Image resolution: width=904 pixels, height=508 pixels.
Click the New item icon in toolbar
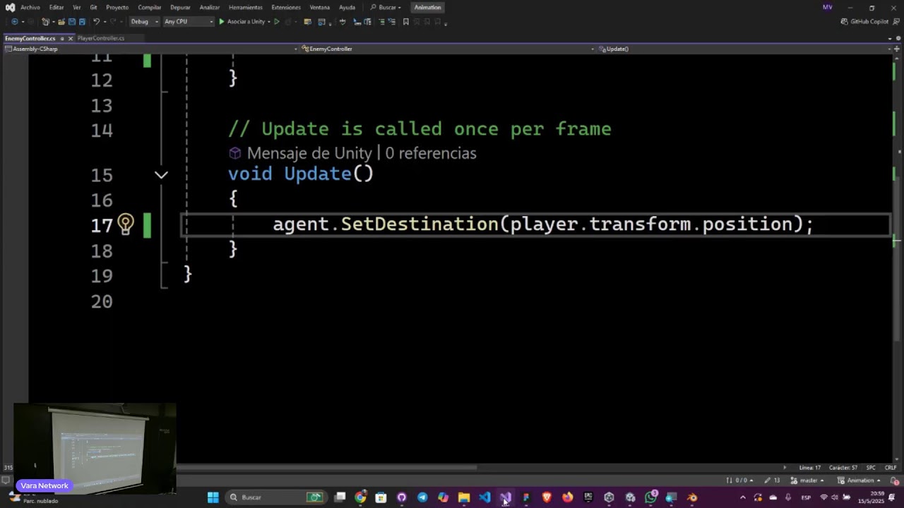tap(45, 22)
